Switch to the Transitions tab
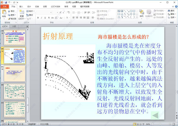Screen dimensions: 178x126 pyautogui.click(x=37, y=7)
